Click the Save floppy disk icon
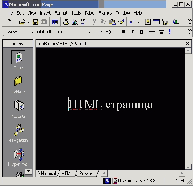The width and height of the screenshot is (193, 186). tap(36, 22)
